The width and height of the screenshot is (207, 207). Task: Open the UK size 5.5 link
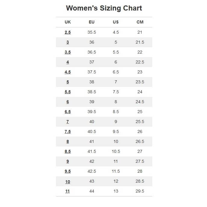click(68, 92)
